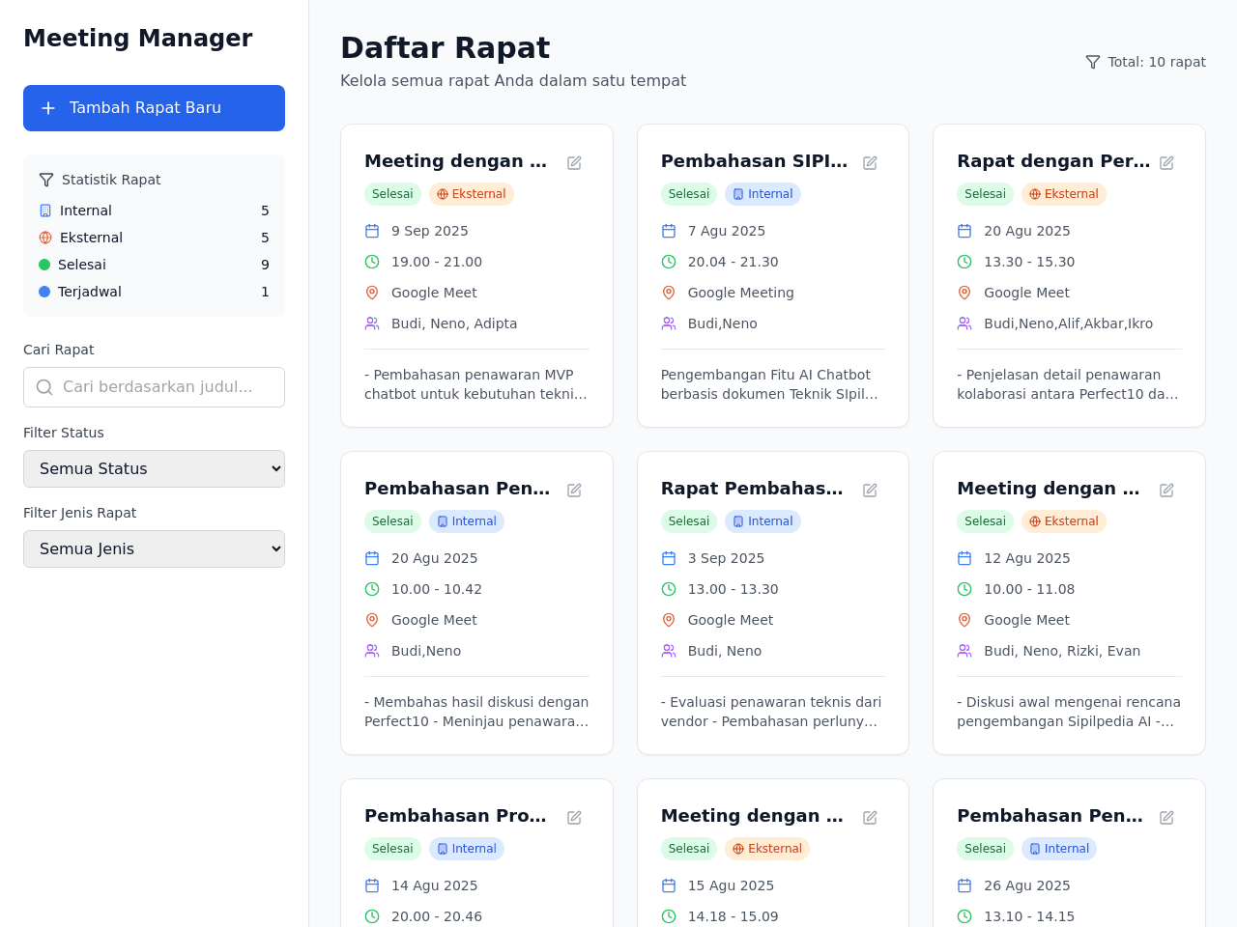This screenshot has width=1237, height=927.
Task: Open the Semua Status filter dropdown
Action: 154,468
